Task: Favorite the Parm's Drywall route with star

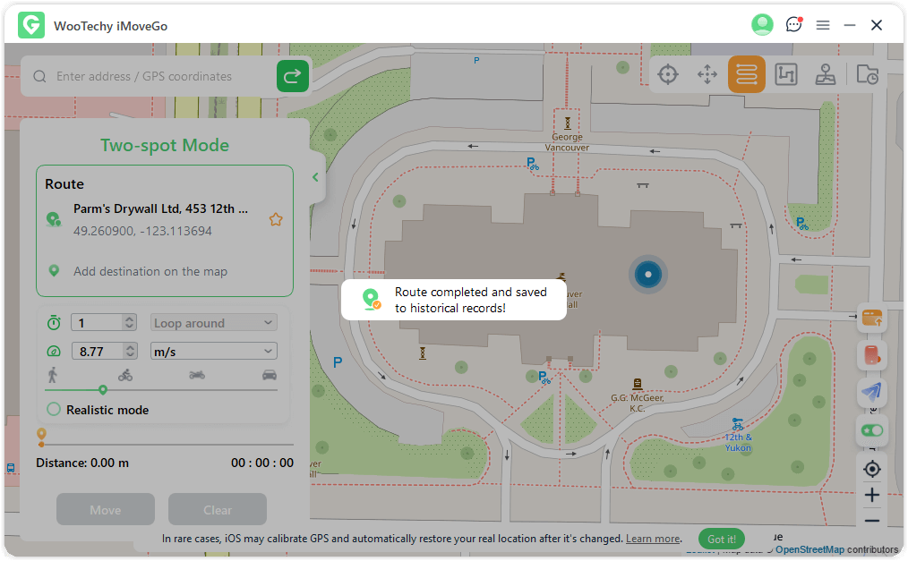Action: 276,219
